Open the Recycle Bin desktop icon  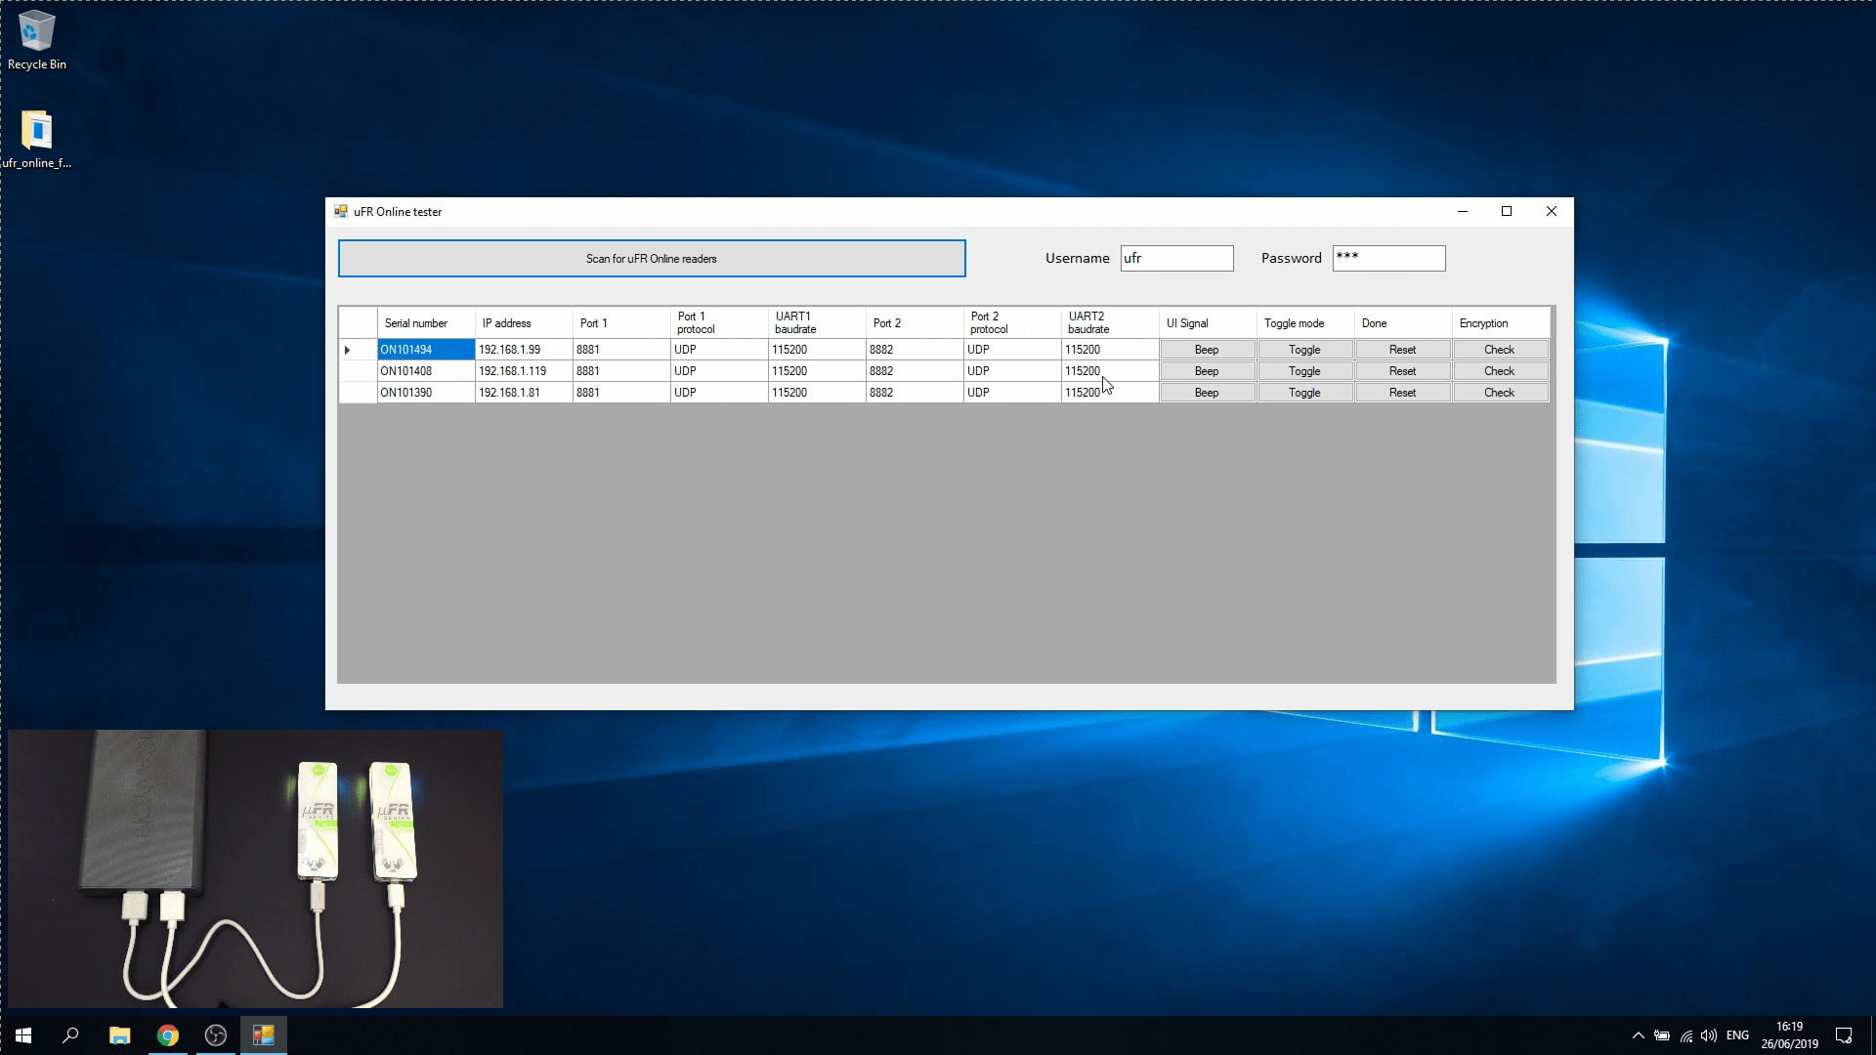tap(37, 41)
